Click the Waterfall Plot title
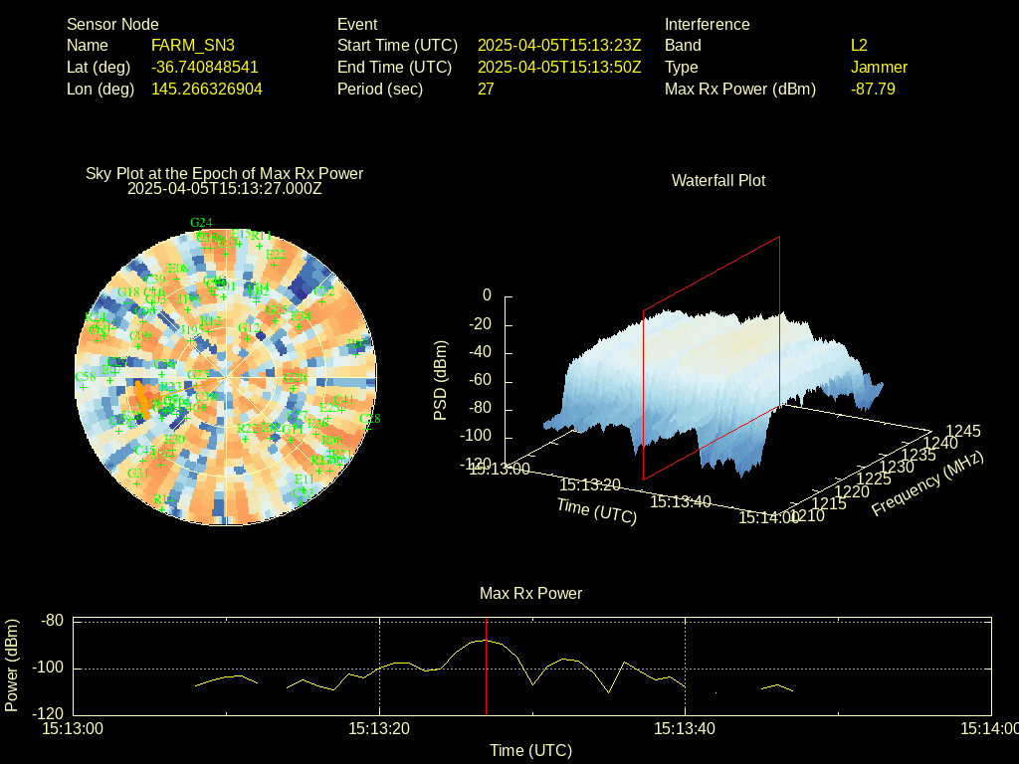This screenshot has height=764, width=1019. point(718,181)
